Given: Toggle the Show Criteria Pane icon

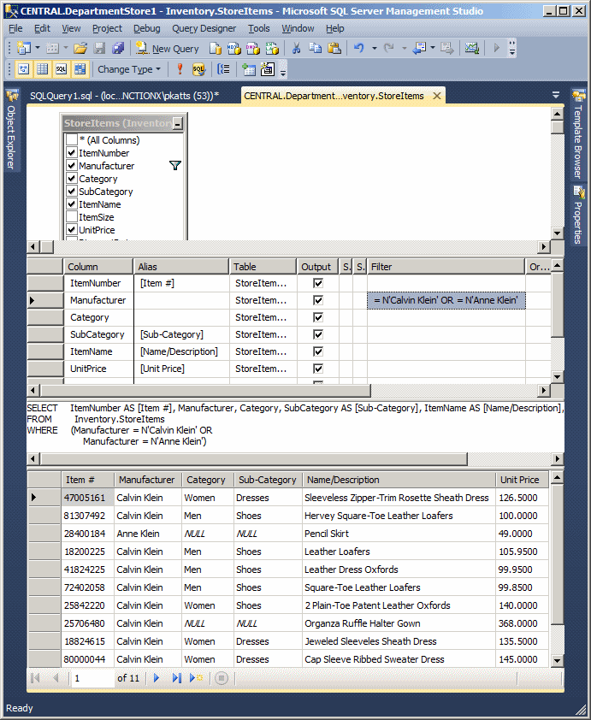Looking at the screenshot, I should pos(42,69).
